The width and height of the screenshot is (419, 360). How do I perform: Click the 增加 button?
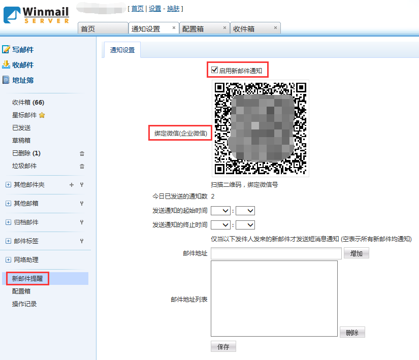pos(356,253)
